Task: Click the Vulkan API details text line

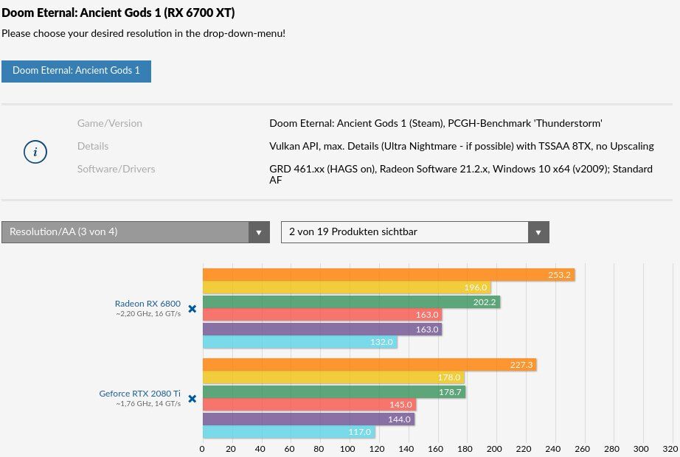Action: (462, 146)
